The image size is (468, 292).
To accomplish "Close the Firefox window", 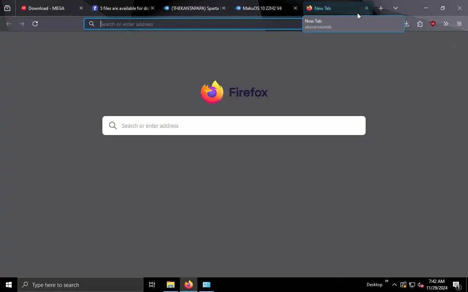I will pyautogui.click(x=460, y=8).
